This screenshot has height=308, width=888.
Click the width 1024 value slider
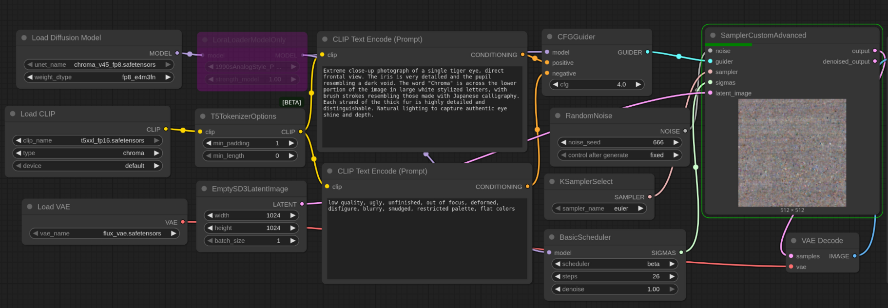[x=251, y=215]
